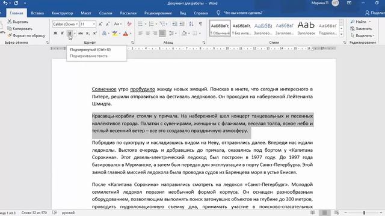Screen dimensions: 385x216
Task: Expand the styles gallery
Action: coord(341,34)
